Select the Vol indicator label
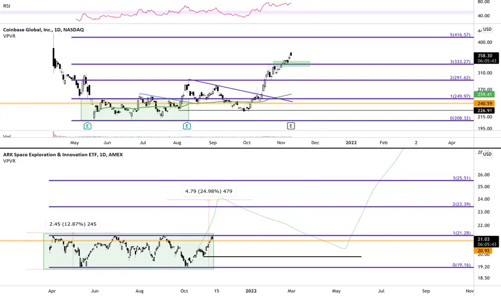The width and height of the screenshot is (501, 296). [x=6, y=136]
